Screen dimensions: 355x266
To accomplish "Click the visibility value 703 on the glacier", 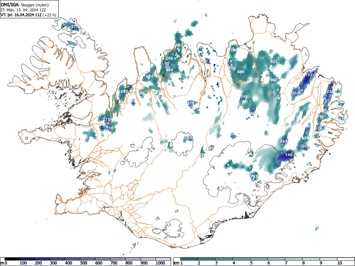I will pyautogui.click(x=254, y=176).
